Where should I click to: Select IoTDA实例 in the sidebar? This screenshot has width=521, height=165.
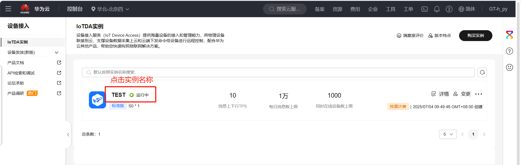point(18,42)
